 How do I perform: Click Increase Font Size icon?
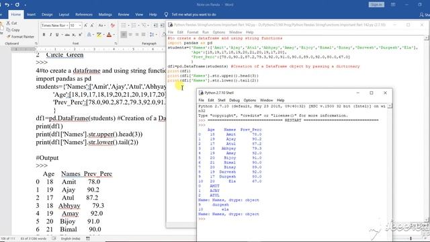click(x=85, y=26)
